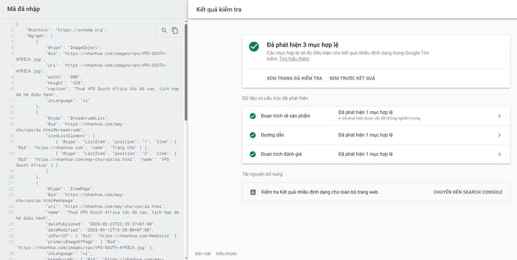
Task: Open the Bảo mật footer link
Action: (203, 253)
